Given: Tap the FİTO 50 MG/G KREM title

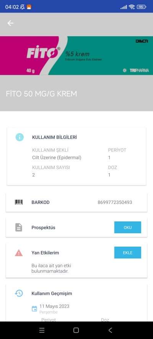Looking at the screenshot, I should 41,94.
